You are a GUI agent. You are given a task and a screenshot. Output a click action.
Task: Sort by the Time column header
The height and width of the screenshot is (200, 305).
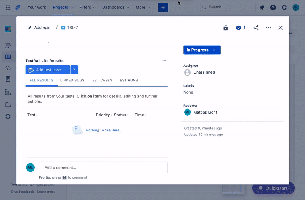pyautogui.click(x=140, y=115)
